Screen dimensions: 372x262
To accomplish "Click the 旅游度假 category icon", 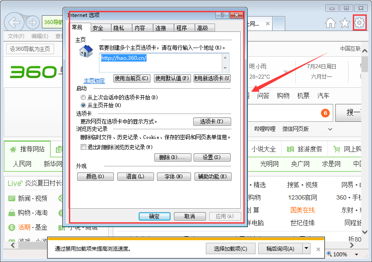I will coord(290,149).
